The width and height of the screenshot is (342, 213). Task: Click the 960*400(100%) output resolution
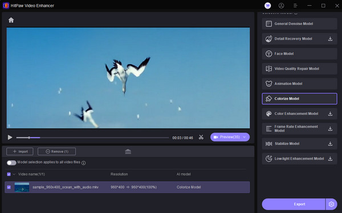point(144,187)
